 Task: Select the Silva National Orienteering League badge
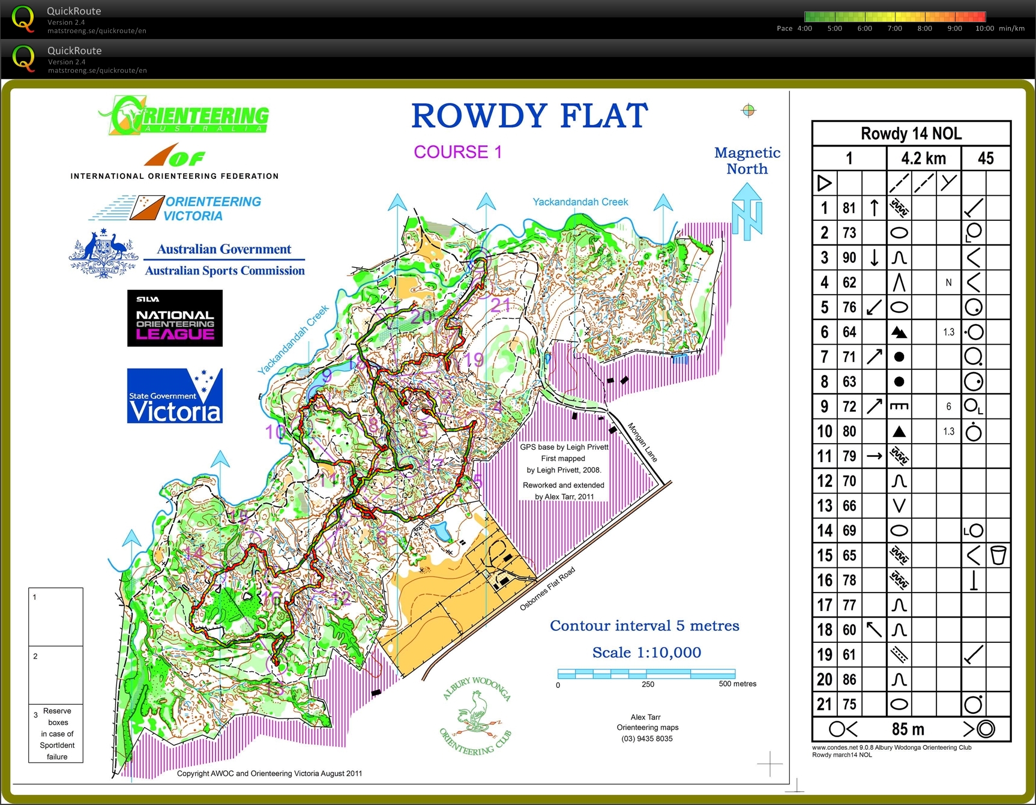[x=174, y=318]
